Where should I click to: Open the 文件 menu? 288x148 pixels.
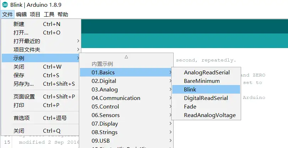point(7,15)
